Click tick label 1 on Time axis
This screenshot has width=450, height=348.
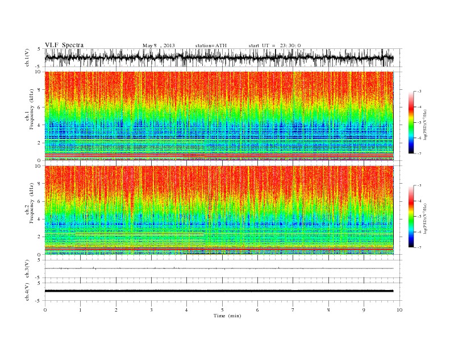(x=81, y=310)
